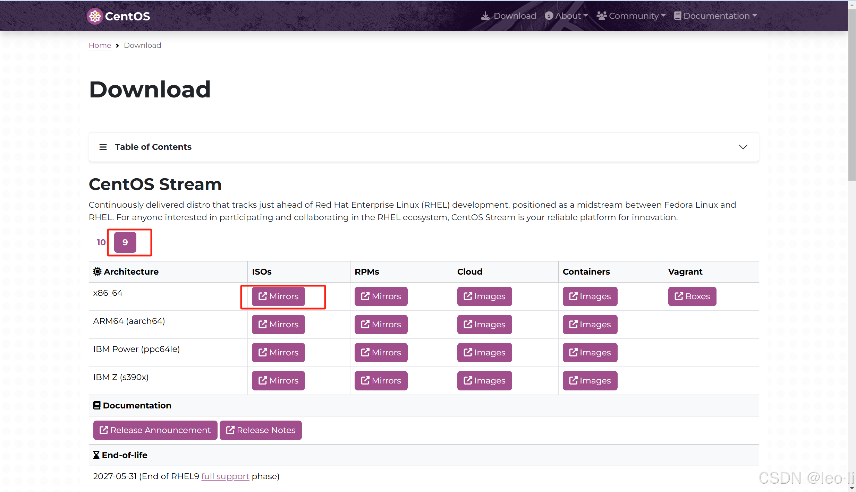Follow the full support link
This screenshot has width=856, height=492.
225,476
